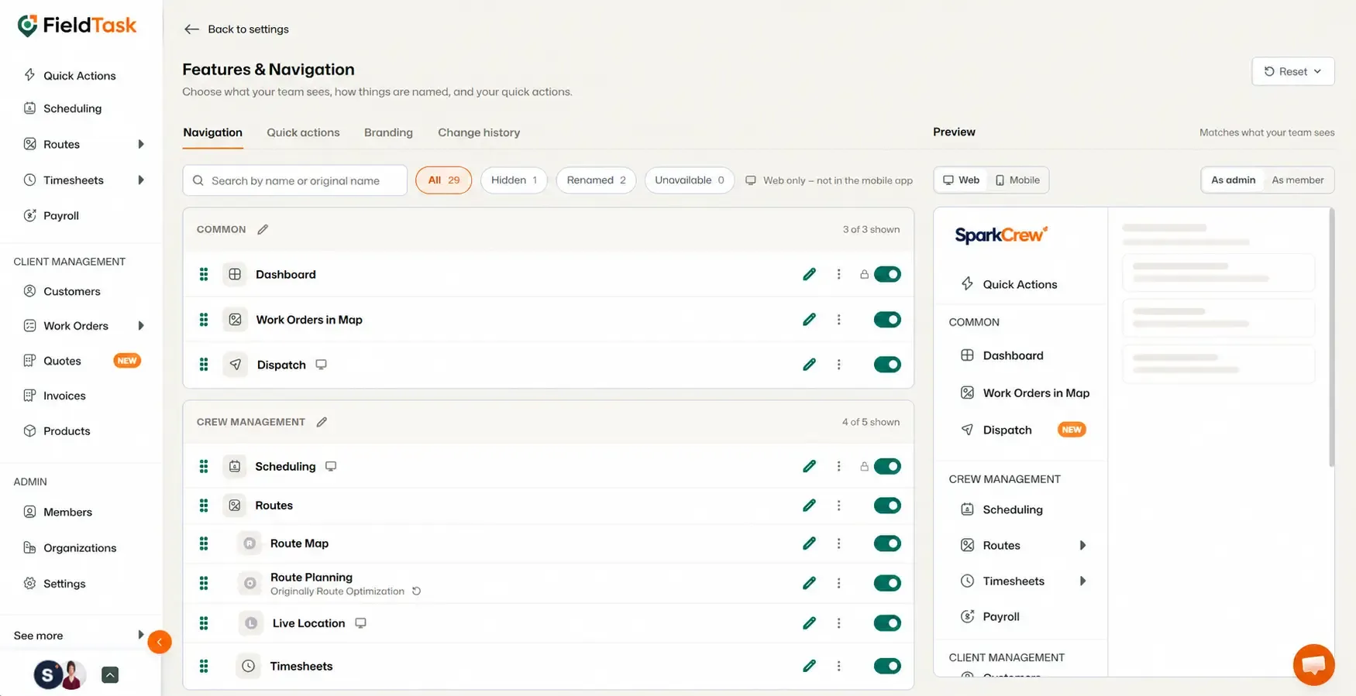The width and height of the screenshot is (1356, 696).
Task: Click the search by name field
Action: (x=295, y=180)
